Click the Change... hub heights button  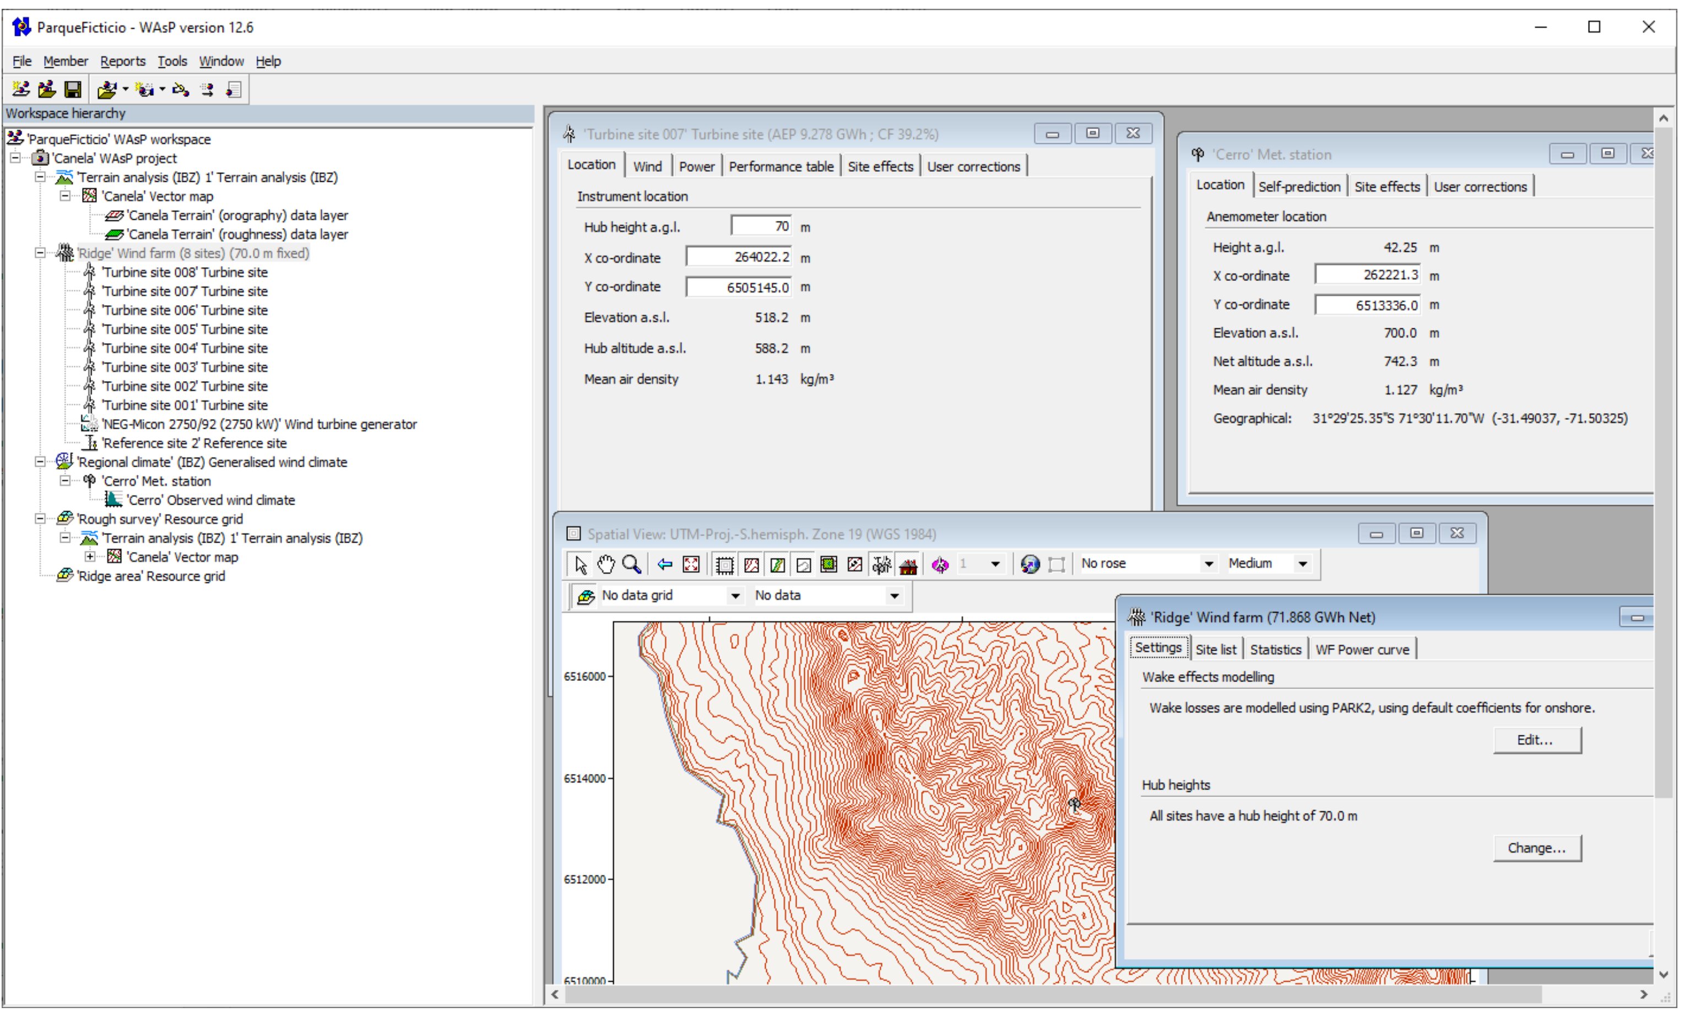pos(1536,848)
